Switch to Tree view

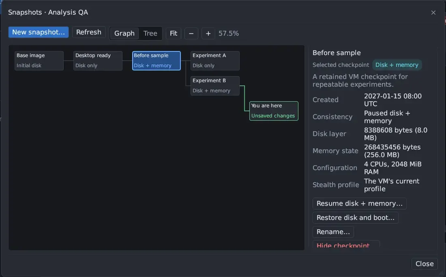pos(150,34)
